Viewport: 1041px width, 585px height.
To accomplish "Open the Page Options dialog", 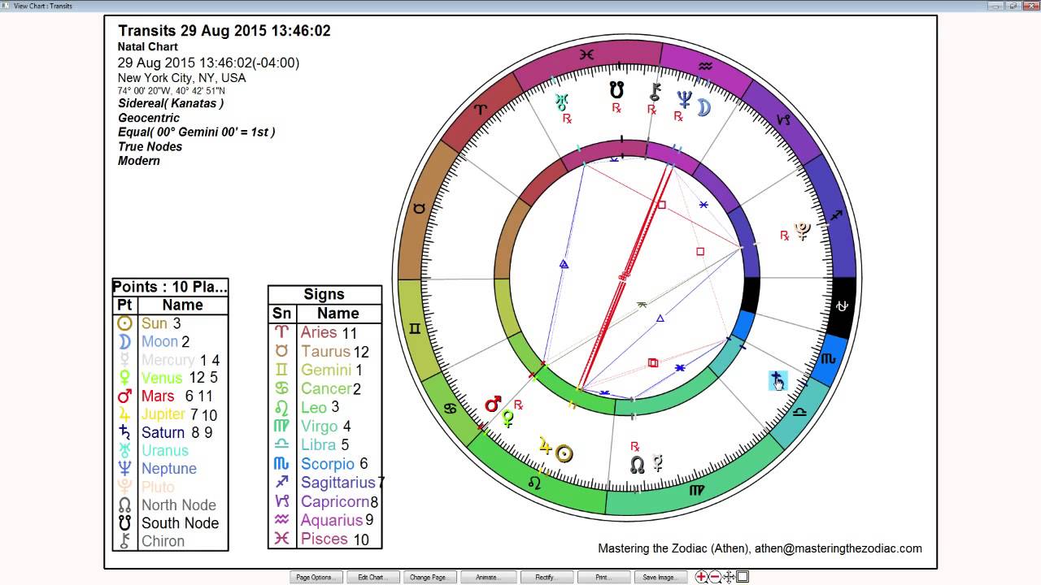I will 317,578.
